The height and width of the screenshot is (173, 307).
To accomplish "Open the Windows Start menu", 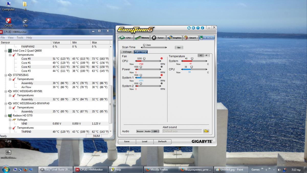I will (6, 169).
